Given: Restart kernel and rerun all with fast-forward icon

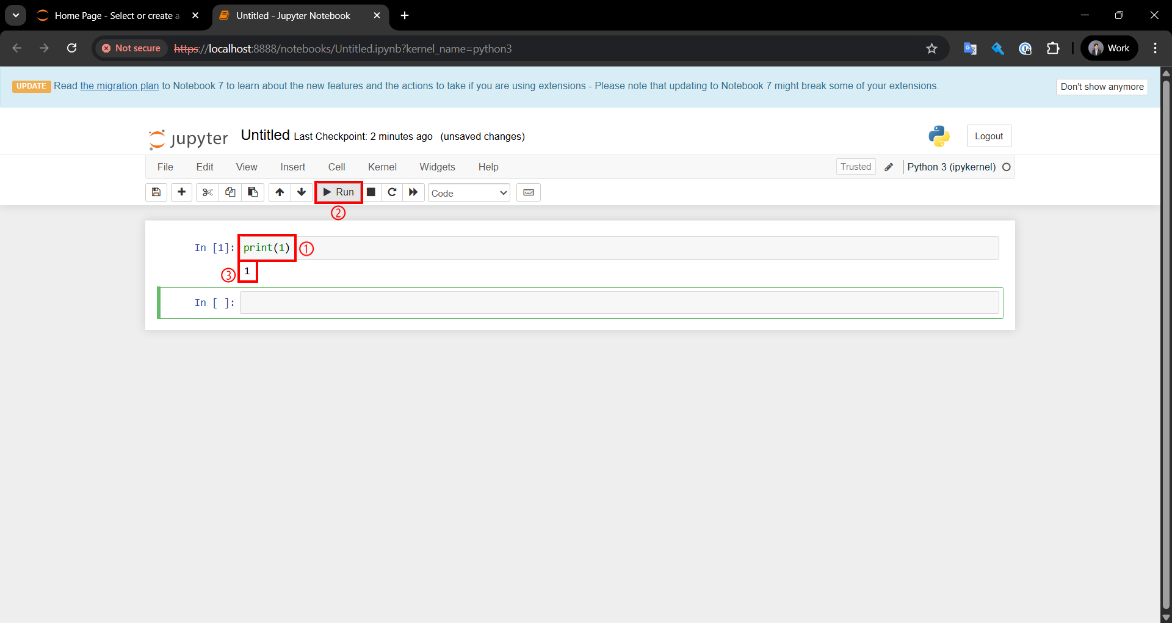Looking at the screenshot, I should (x=413, y=192).
